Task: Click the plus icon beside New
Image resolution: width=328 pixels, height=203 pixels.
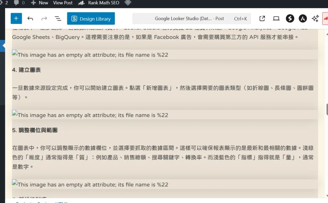Action: point(33,3)
